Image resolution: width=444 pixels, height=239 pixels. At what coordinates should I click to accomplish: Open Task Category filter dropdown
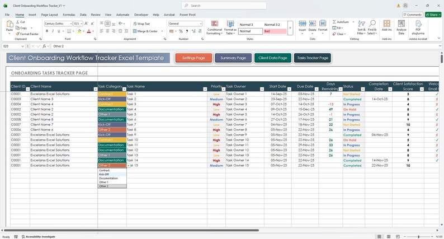(124, 89)
